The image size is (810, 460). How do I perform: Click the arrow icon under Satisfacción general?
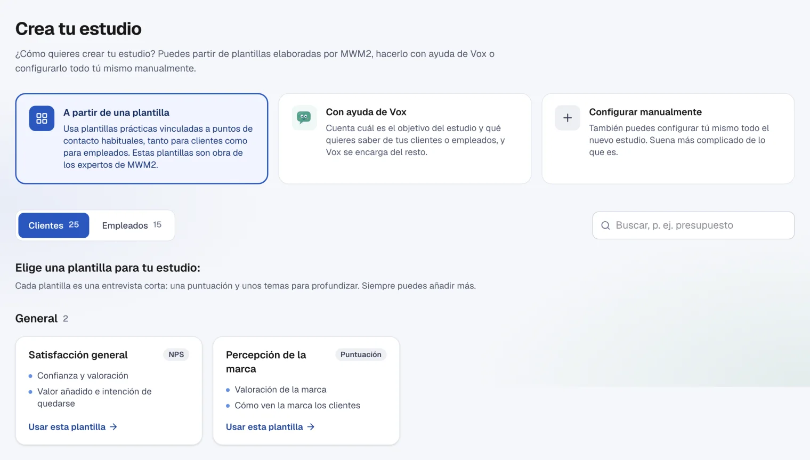[x=114, y=427]
